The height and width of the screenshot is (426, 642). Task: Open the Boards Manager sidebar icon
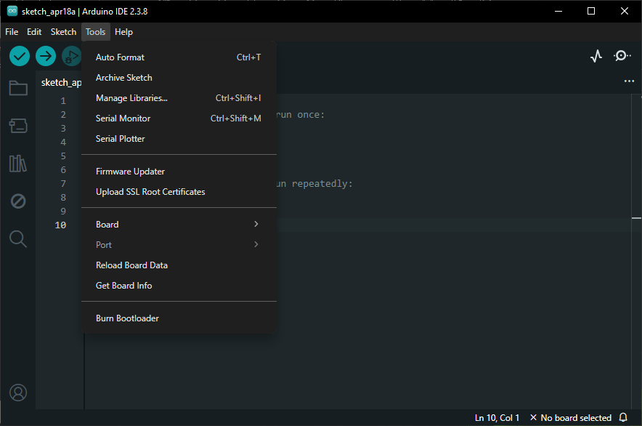coord(18,126)
